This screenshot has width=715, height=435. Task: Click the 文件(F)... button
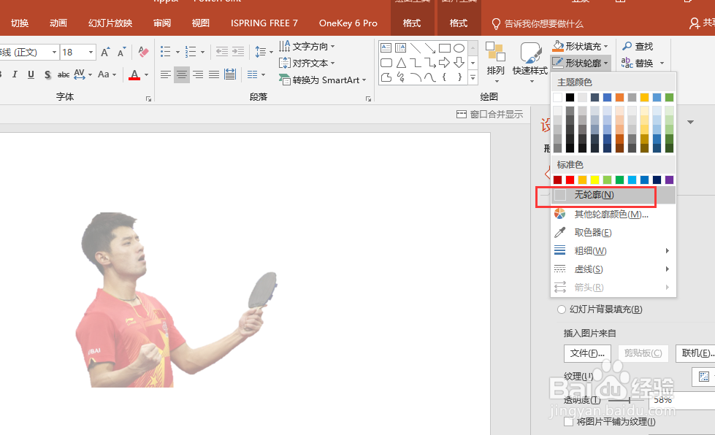(x=587, y=353)
